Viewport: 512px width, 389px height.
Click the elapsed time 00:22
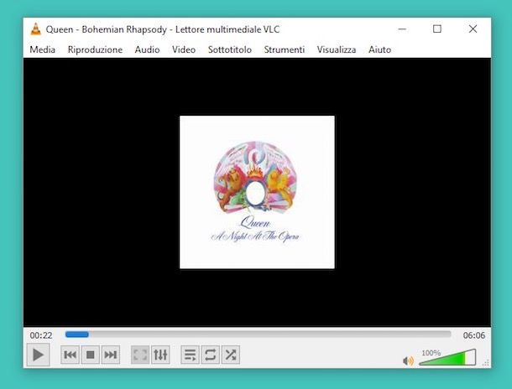41,335
